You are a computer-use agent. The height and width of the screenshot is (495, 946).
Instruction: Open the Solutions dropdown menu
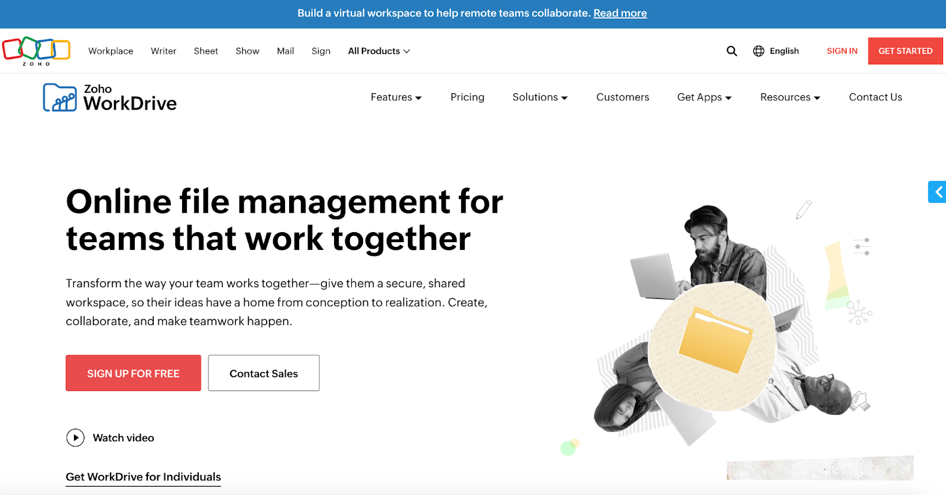tap(540, 97)
